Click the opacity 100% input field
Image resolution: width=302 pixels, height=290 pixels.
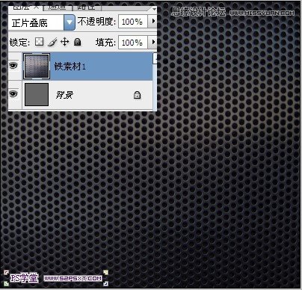coord(132,22)
